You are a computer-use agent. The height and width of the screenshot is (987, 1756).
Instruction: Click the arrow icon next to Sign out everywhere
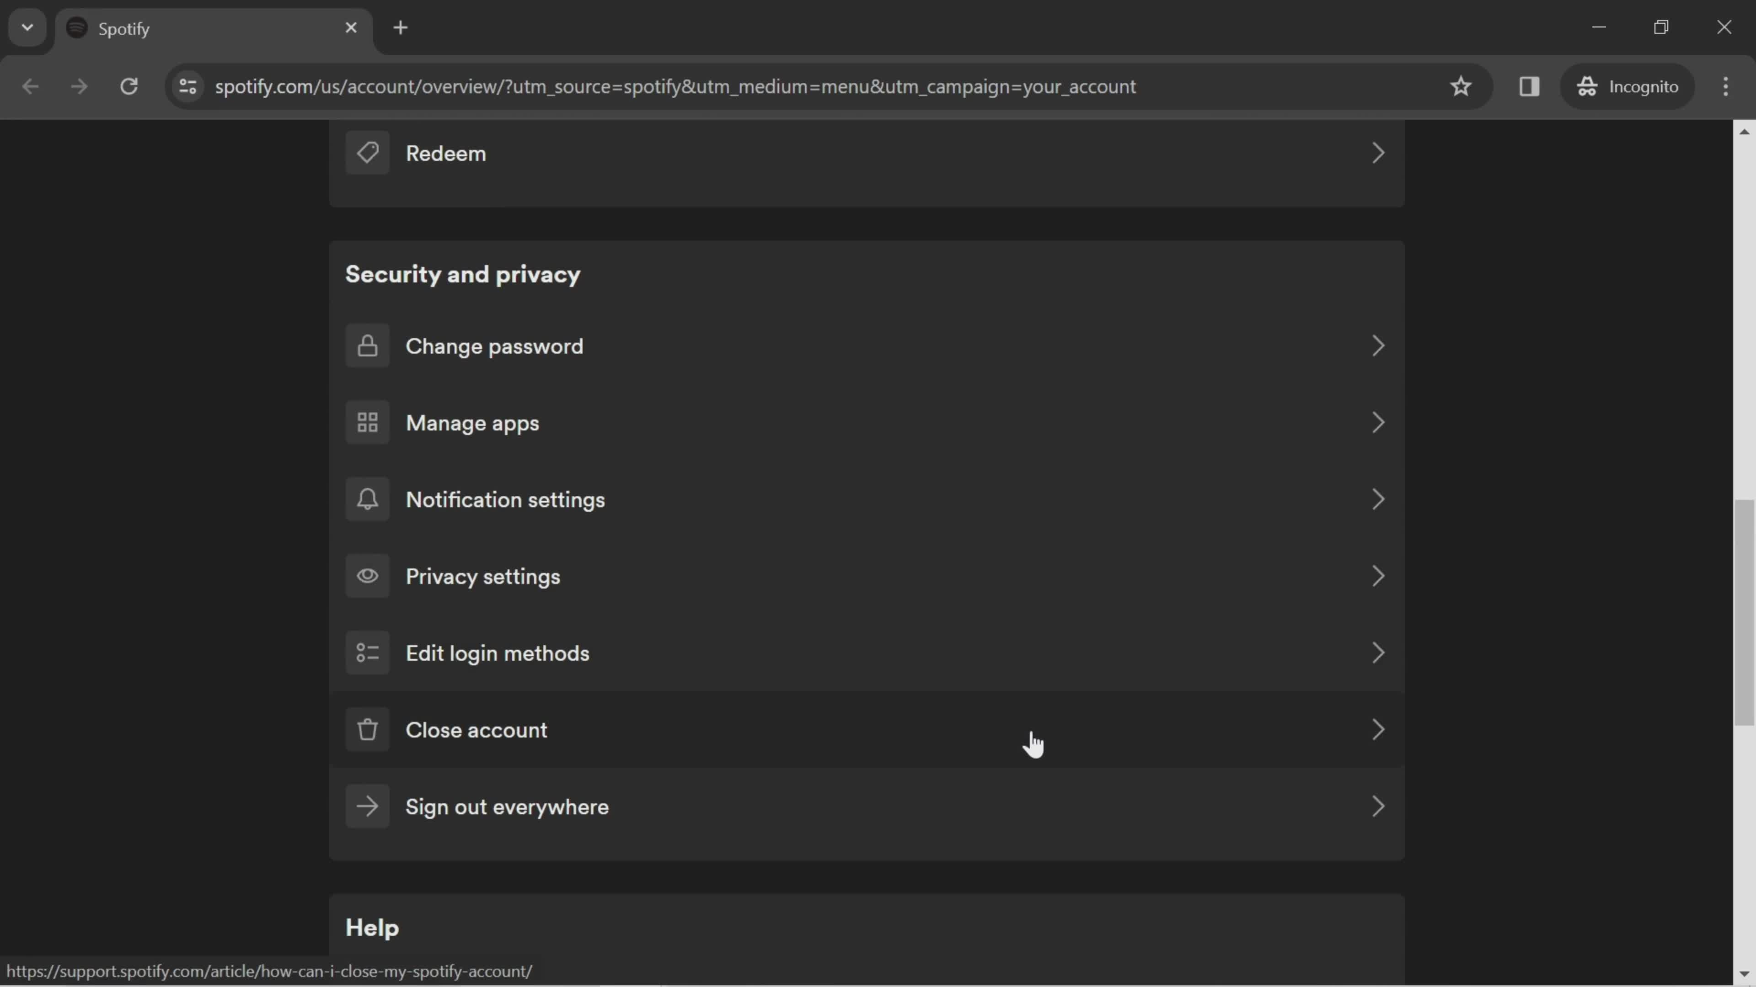coord(1379,806)
